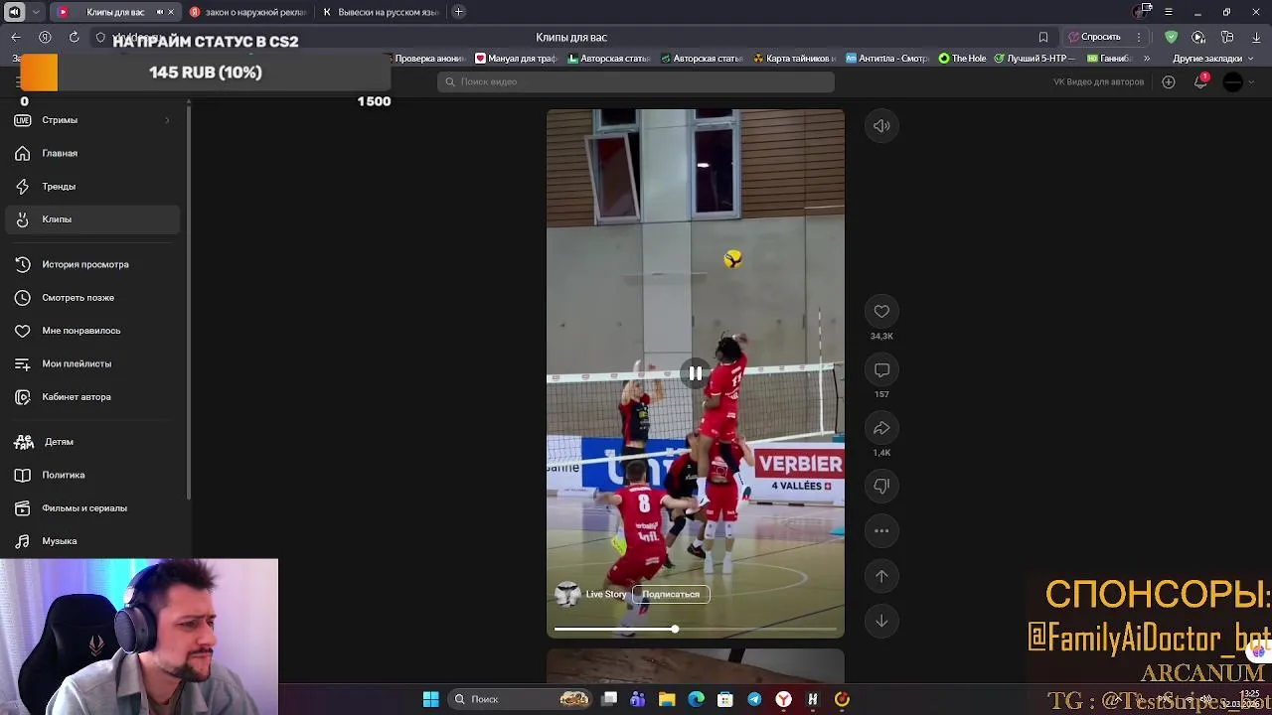The height and width of the screenshot is (715, 1272).
Task: Go back in the browser
Action: click(x=16, y=37)
